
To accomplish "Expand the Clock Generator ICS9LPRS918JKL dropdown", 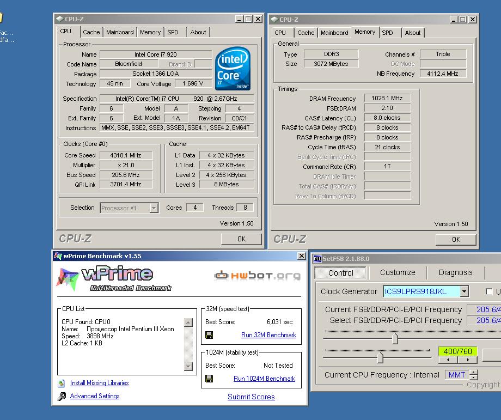I will [465, 291].
